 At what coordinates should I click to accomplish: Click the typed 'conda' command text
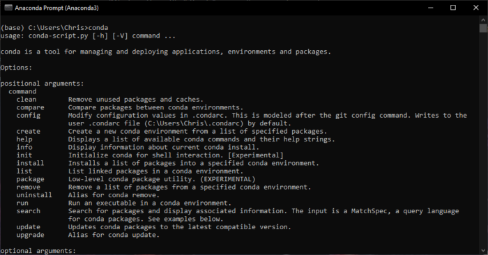pos(98,28)
